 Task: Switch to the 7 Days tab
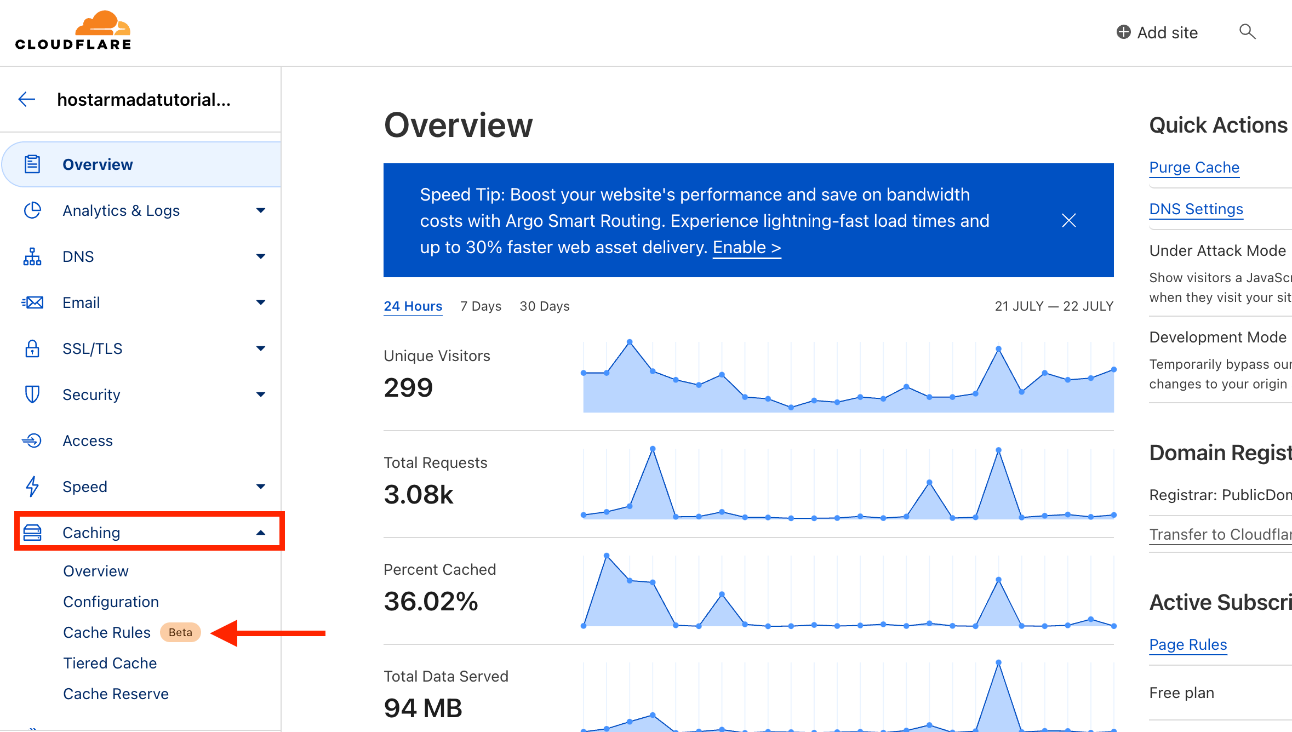481,306
